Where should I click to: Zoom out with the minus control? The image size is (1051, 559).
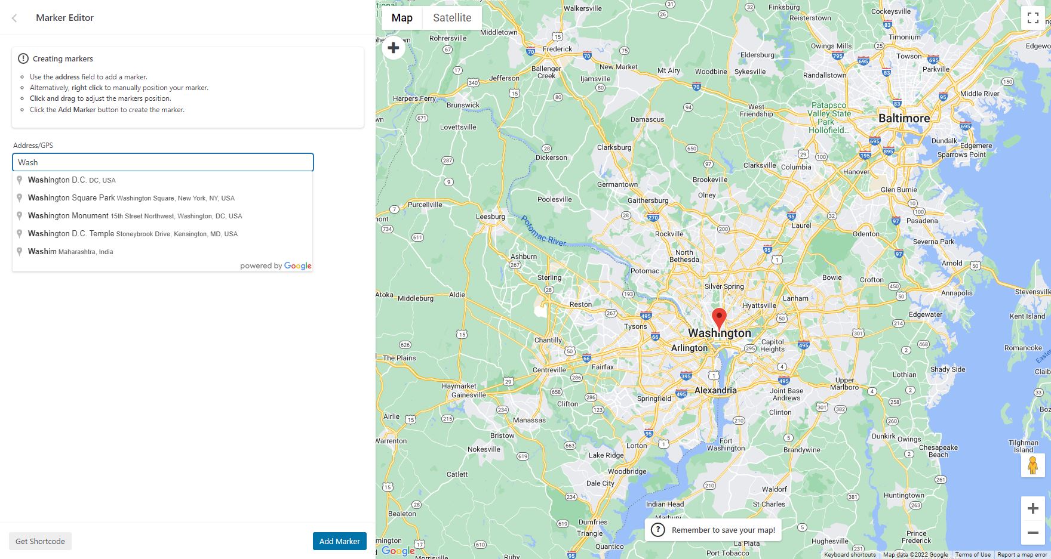pos(1034,532)
